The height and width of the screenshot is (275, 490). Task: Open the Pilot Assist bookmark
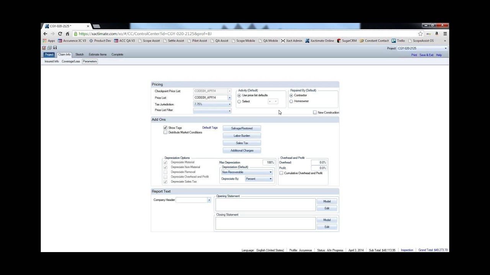pos(197,40)
